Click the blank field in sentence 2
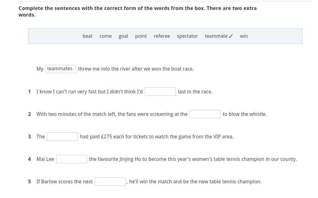Viewport: 318px width, 198px height. pos(205,114)
